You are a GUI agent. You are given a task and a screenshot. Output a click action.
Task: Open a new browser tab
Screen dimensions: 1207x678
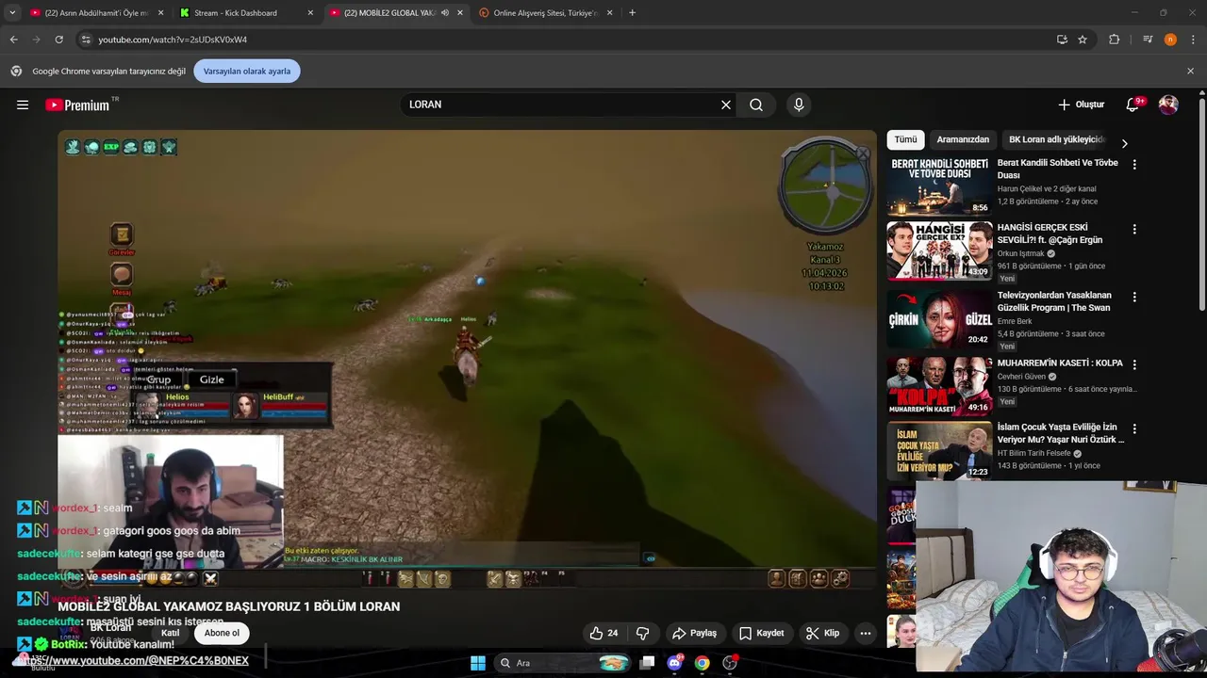coord(632,13)
